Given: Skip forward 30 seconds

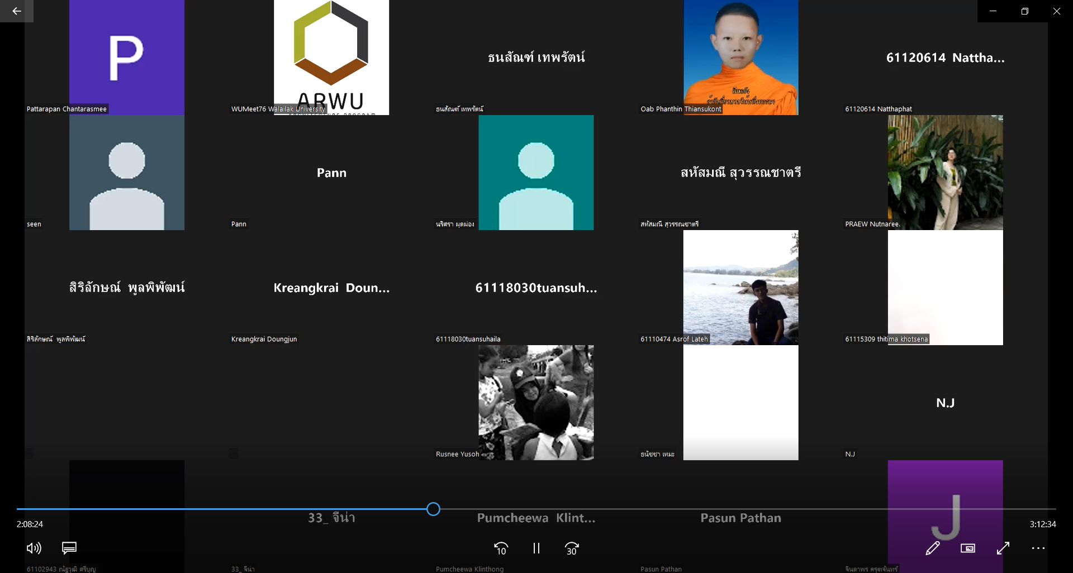Looking at the screenshot, I should coord(572,548).
